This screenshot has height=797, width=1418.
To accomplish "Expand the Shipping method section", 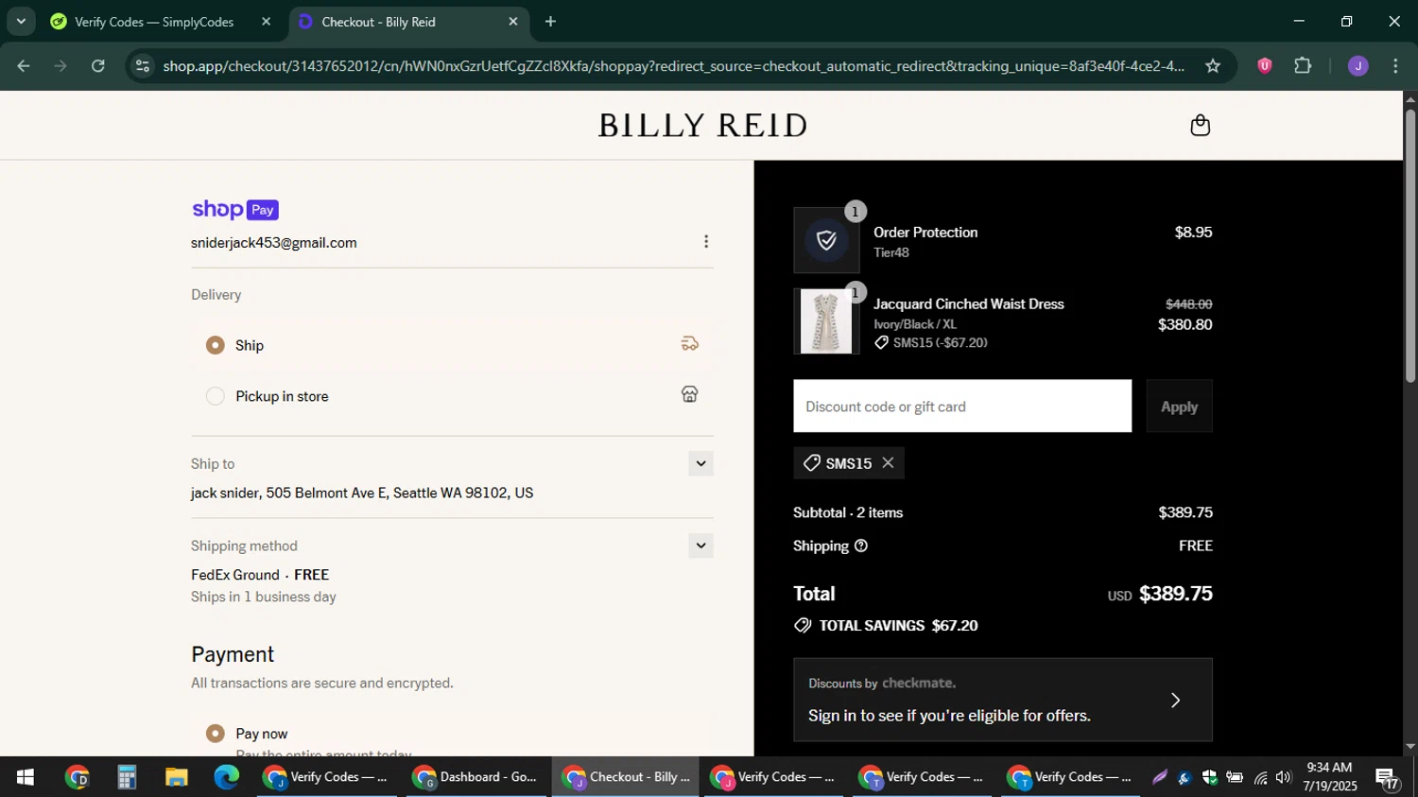I will click(700, 546).
